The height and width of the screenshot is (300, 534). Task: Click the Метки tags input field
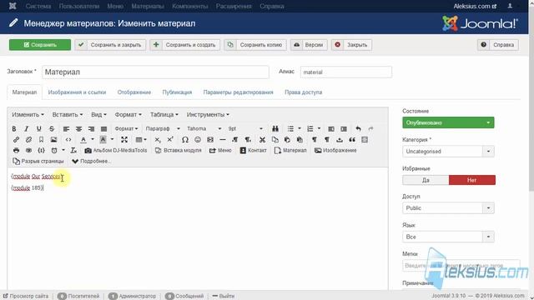461,265
